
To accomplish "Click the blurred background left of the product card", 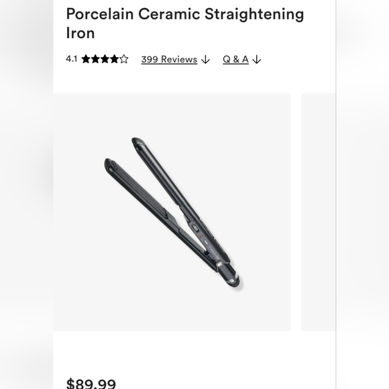I will [27, 194].
